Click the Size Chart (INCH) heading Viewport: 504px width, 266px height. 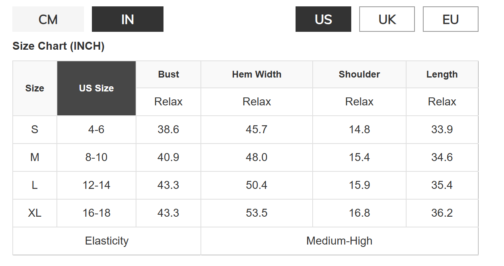[x=58, y=46]
